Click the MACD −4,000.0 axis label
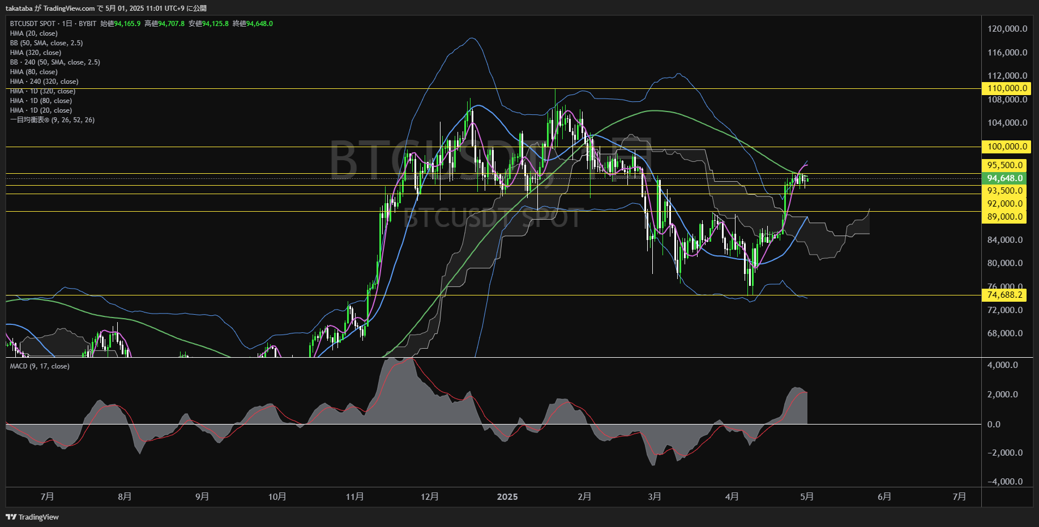Screen dimensions: 1039x527 (x=1005, y=482)
